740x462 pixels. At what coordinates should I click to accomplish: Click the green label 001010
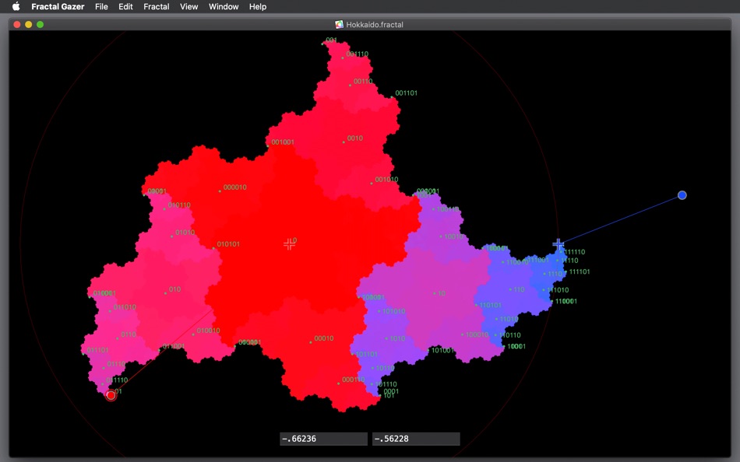(386, 180)
